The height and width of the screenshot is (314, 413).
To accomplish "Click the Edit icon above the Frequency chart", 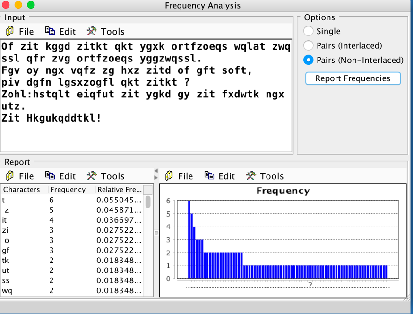I will pos(209,176).
